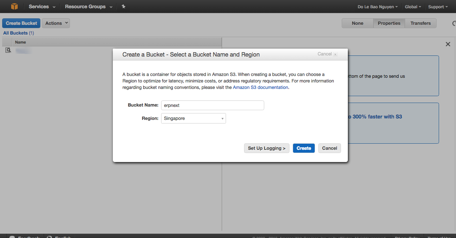Focus the Bucket Name text field
Viewport: 456px width, 238px height.
pyautogui.click(x=212, y=105)
